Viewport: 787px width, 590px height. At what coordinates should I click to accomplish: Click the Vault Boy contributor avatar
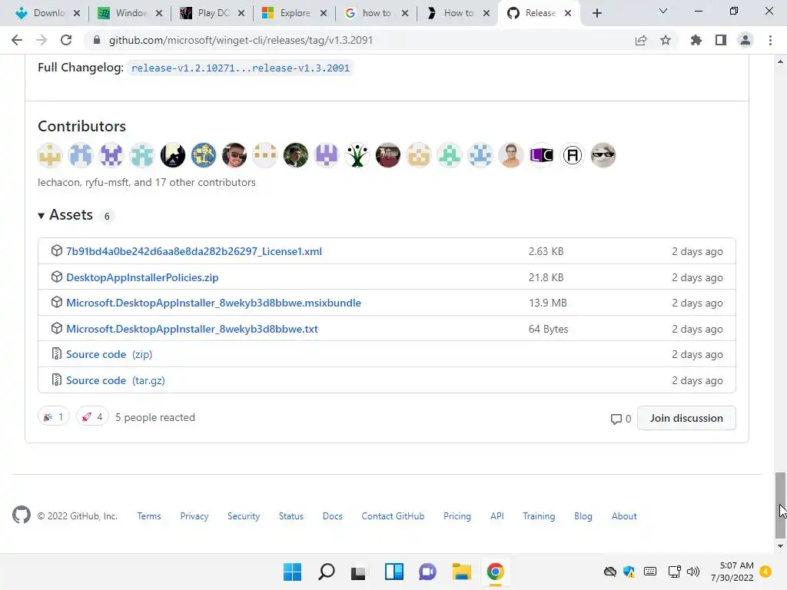click(x=203, y=155)
